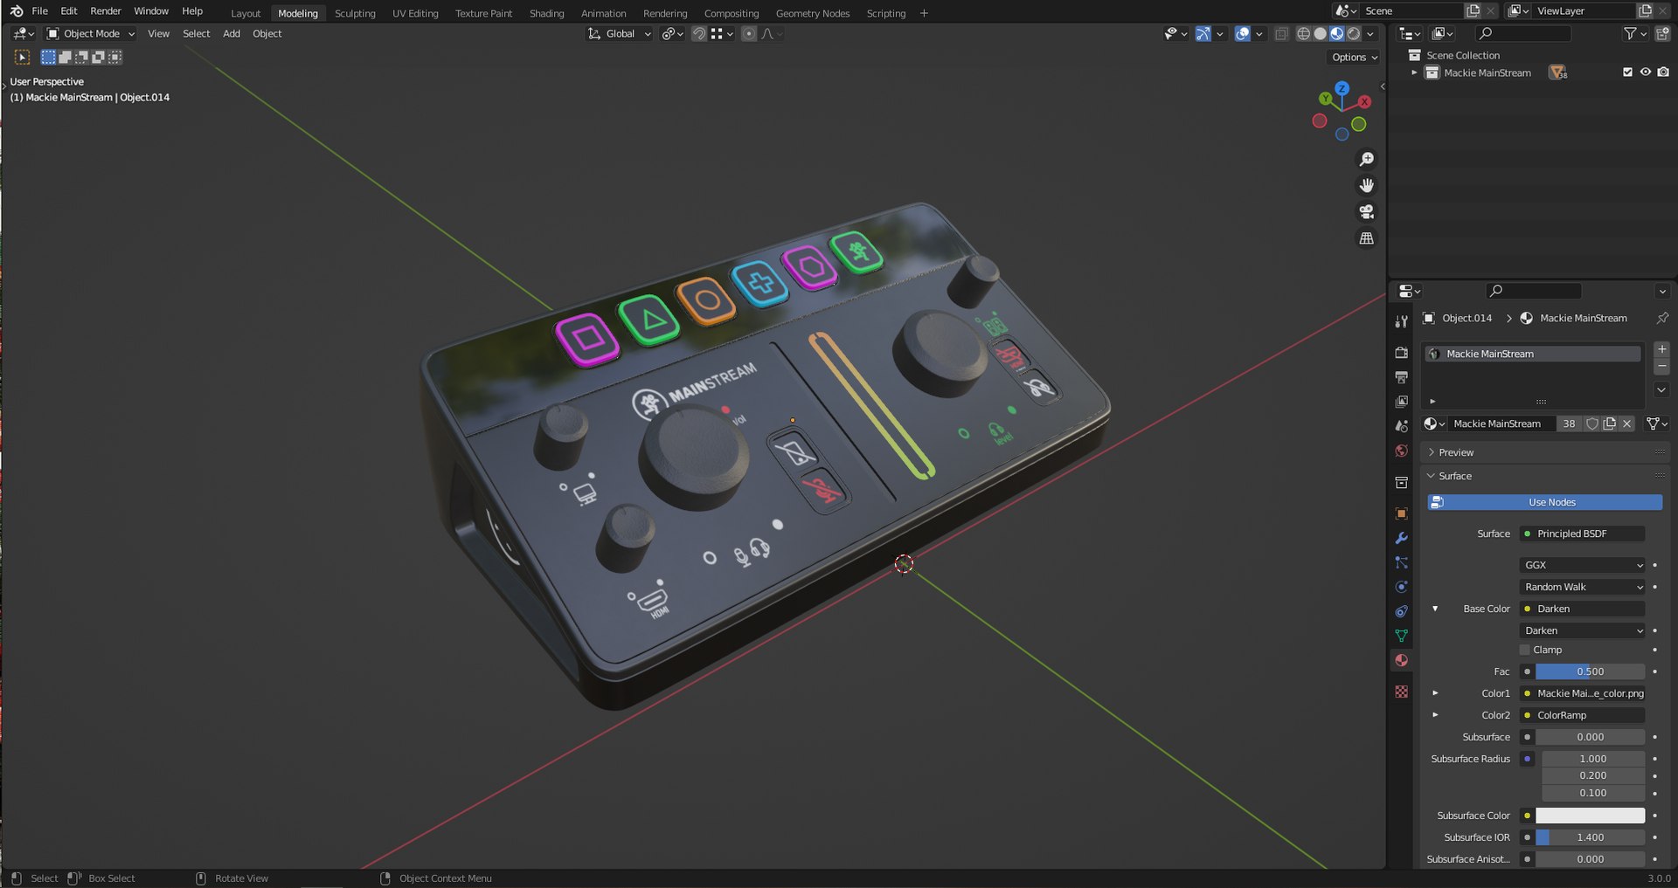Open the Tool properties tab

click(x=1401, y=321)
